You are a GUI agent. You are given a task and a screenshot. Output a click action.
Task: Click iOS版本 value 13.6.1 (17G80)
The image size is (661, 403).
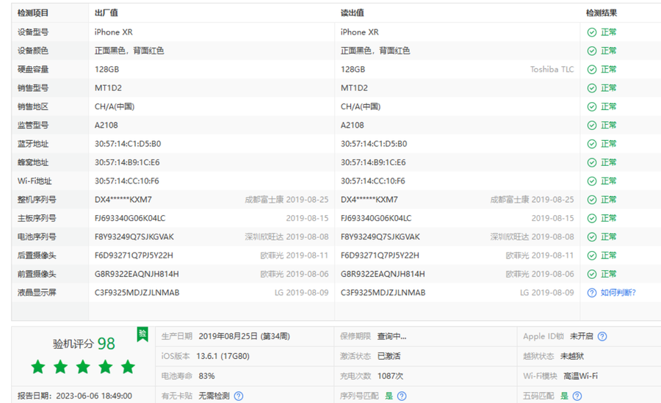[x=223, y=356]
